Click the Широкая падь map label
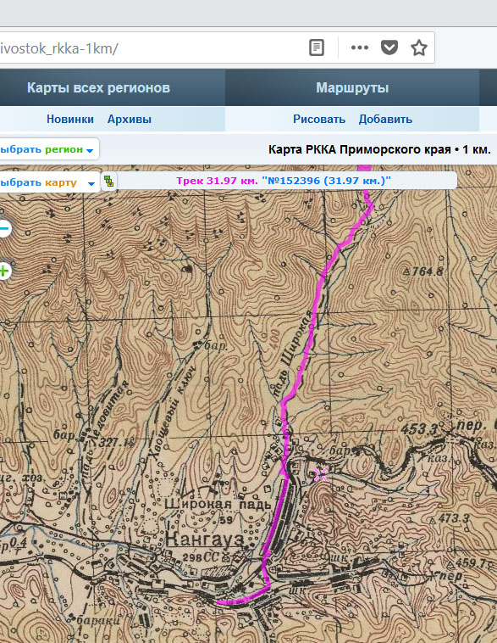Screen dimensions: 497x643 pos(218,505)
